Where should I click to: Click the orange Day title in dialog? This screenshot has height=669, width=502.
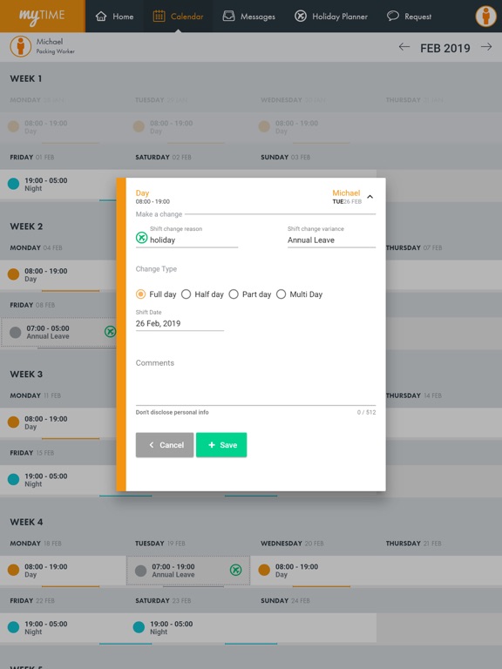[142, 193]
